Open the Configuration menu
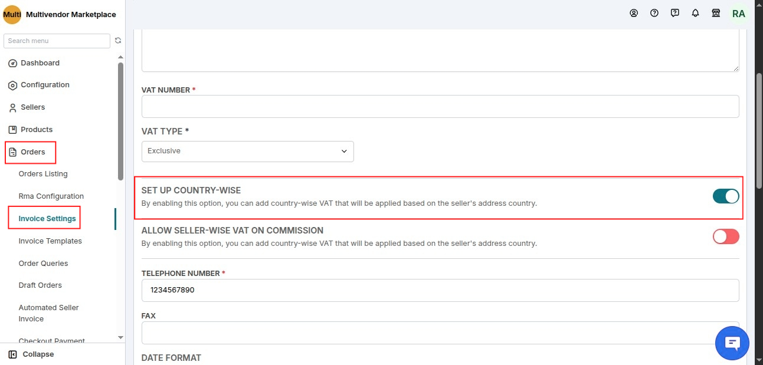Screen dimensions: 763x365 pyautogui.click(x=45, y=85)
